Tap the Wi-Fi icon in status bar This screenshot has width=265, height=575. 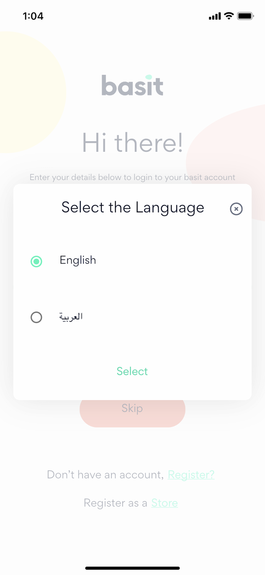[x=228, y=16]
